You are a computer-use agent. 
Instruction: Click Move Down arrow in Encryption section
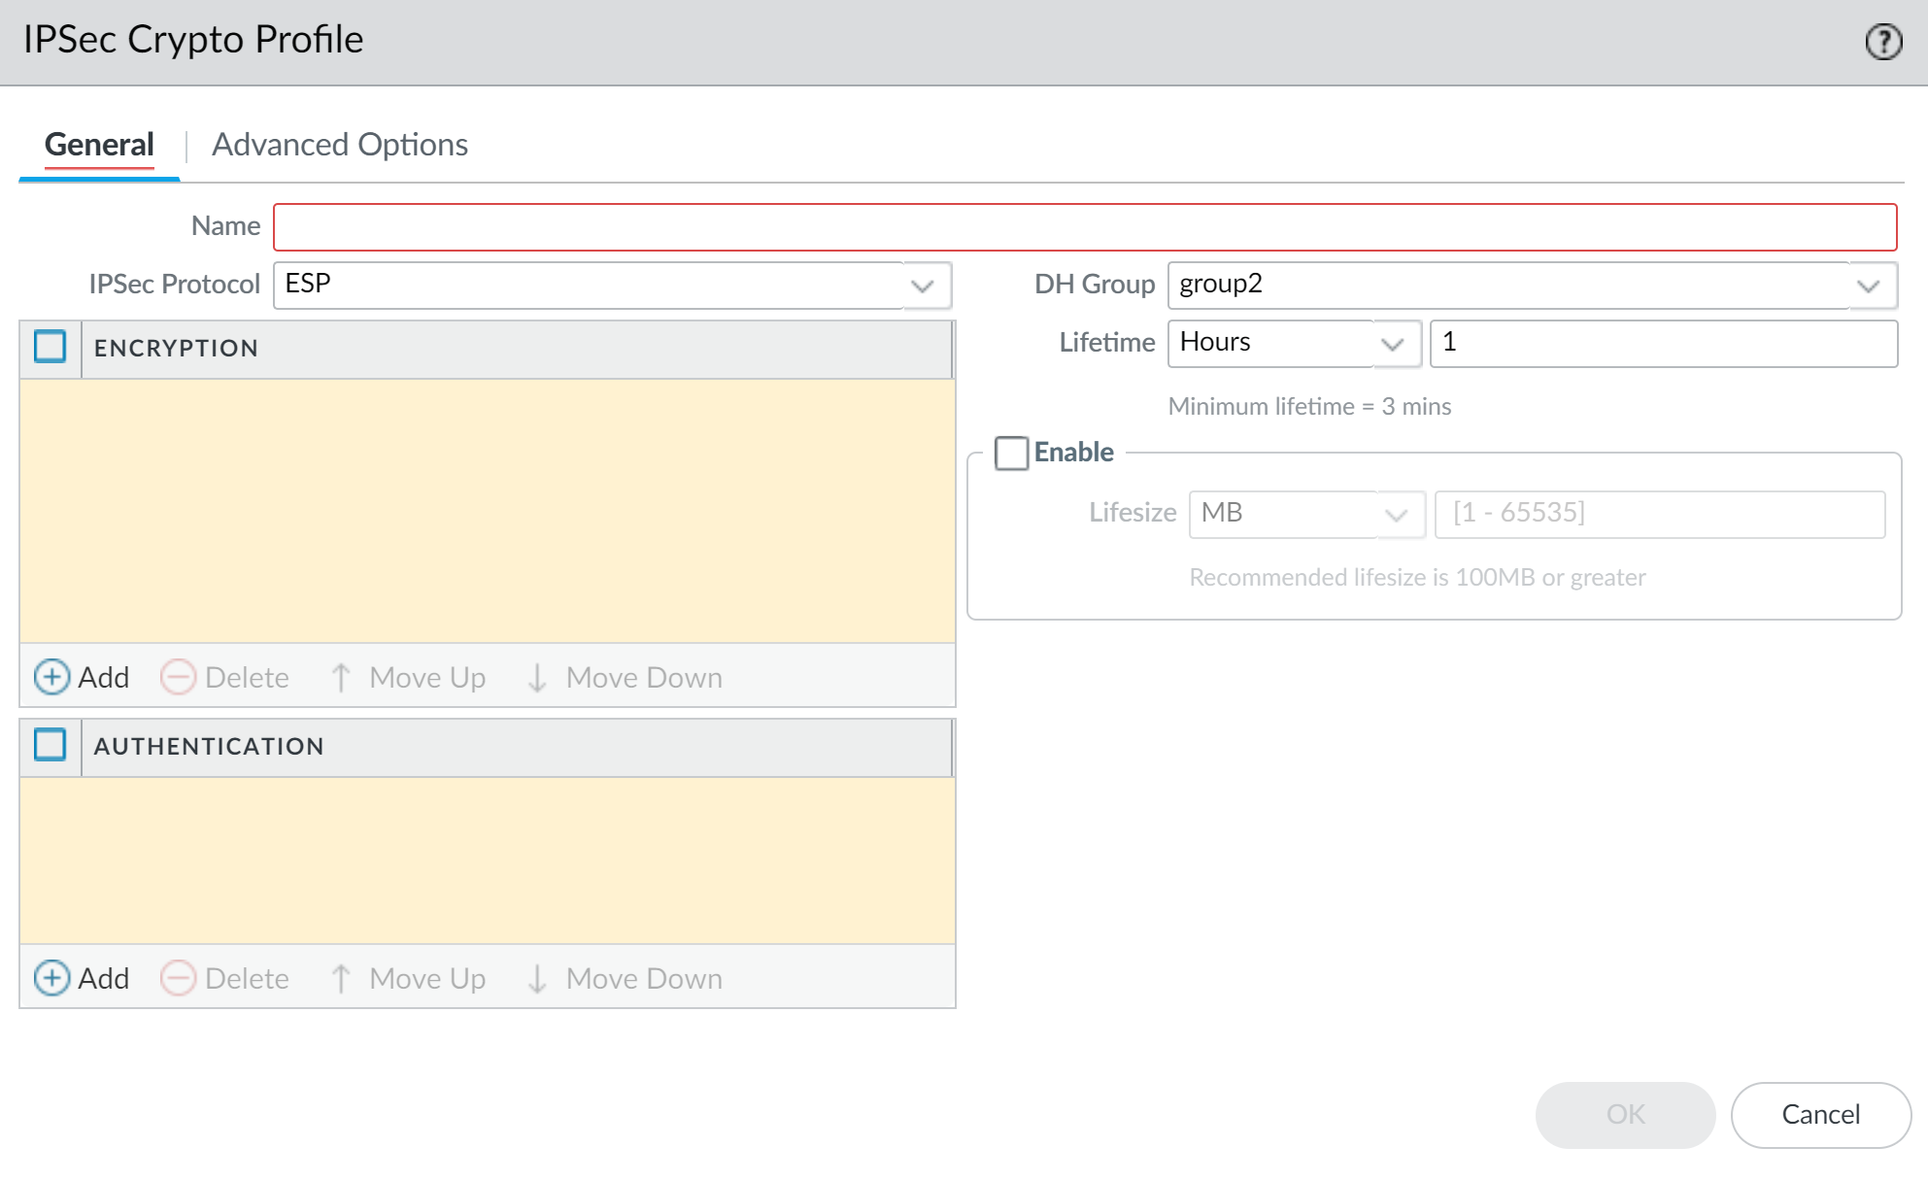537,677
